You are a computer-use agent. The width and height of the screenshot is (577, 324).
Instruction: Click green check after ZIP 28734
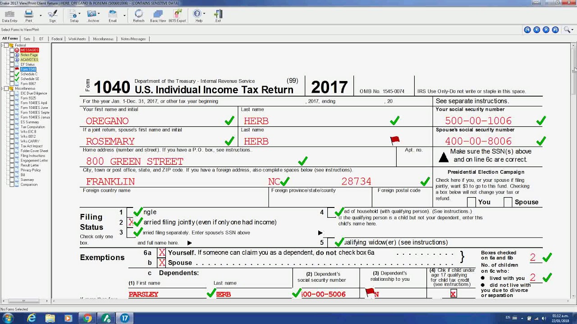tap(425, 181)
